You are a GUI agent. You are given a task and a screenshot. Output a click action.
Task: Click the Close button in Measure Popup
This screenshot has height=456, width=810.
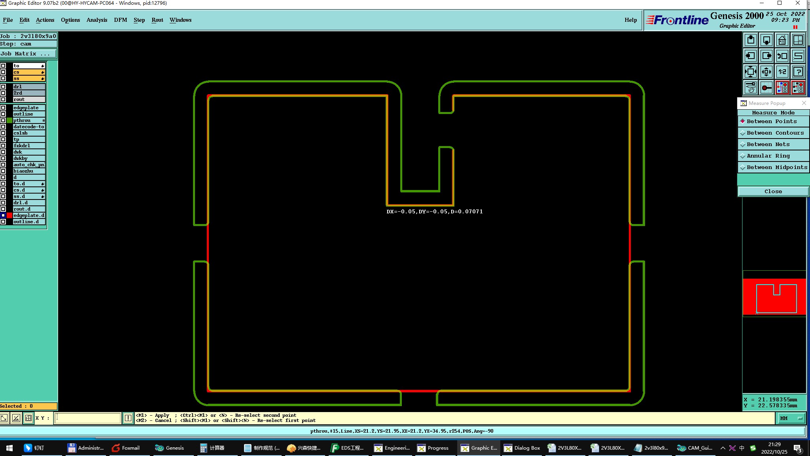[773, 192]
